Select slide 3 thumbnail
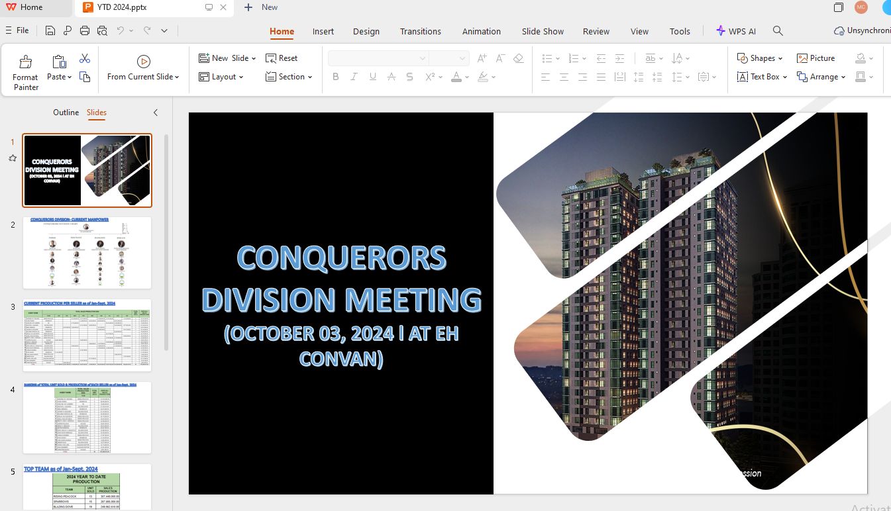The width and height of the screenshot is (891, 511). click(x=87, y=335)
